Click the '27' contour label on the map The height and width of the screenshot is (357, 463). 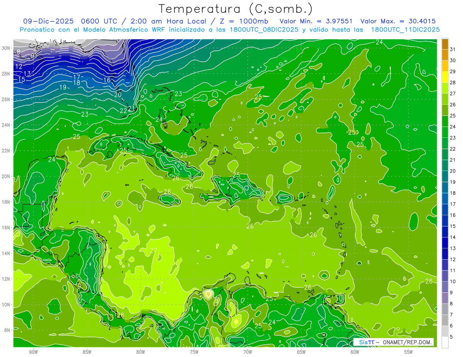[x=154, y=251]
